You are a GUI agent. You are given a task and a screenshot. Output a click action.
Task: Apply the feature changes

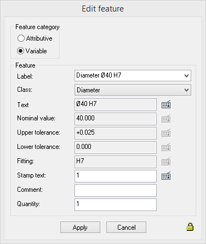pos(80,228)
